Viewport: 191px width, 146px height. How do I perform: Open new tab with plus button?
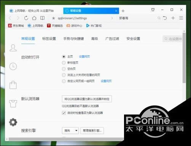123,11
